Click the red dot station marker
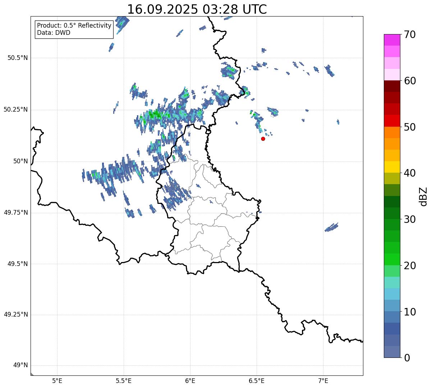 tap(263, 139)
